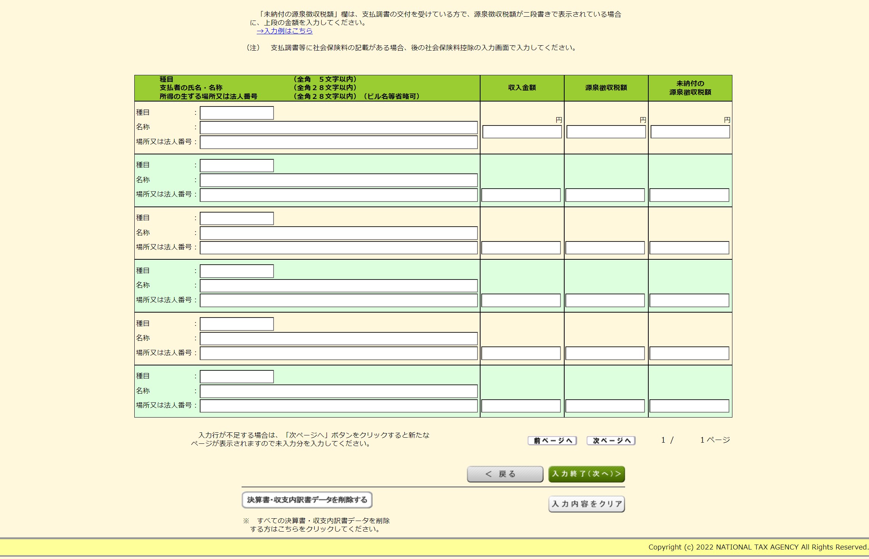Open the 入力例はこちら link
Screen dimensions: 869x559
[x=285, y=31]
